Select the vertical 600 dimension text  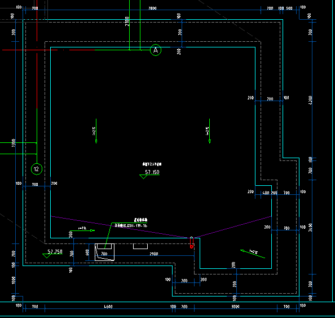pyautogui.click(x=87, y=252)
